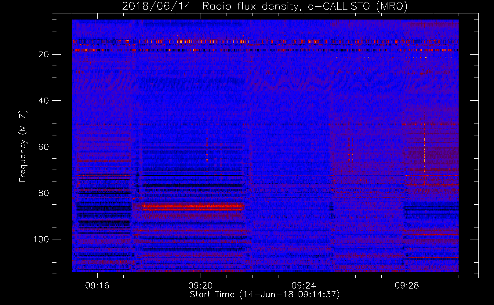The height and width of the screenshot is (305, 494).
Task: Click the 'Frequency (MHZ)' axis label
Action: pyautogui.click(x=23, y=146)
